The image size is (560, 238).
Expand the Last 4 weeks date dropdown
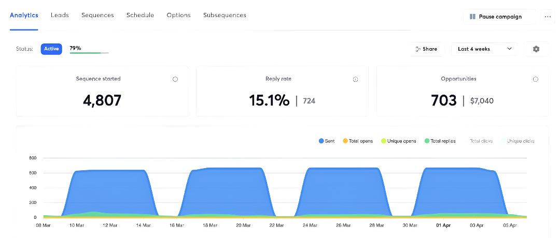(x=484, y=49)
